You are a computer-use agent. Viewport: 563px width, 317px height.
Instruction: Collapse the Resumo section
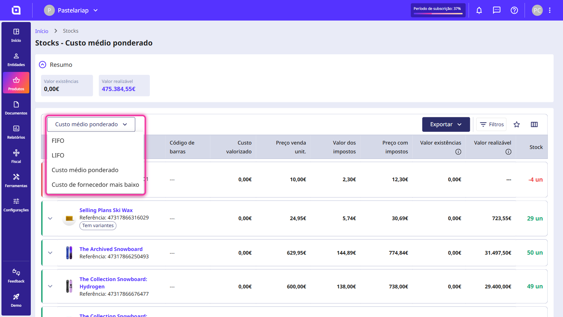click(x=43, y=65)
